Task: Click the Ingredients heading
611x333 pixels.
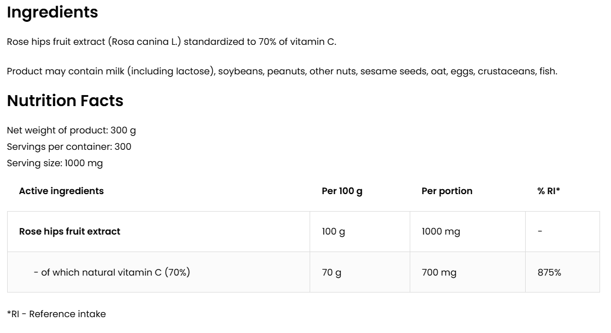Action: coord(53,12)
